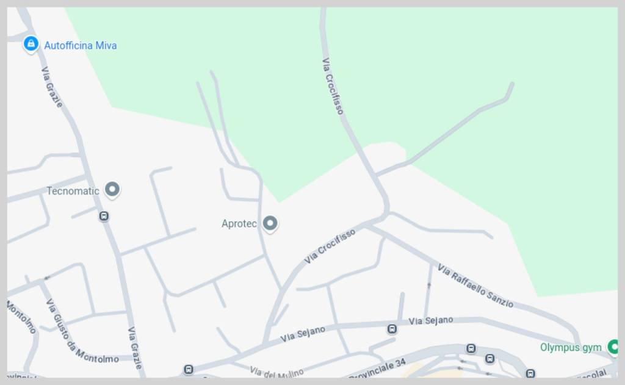Select the gray Aprotec pin marker
Image resolution: width=625 pixels, height=385 pixels.
(270, 223)
